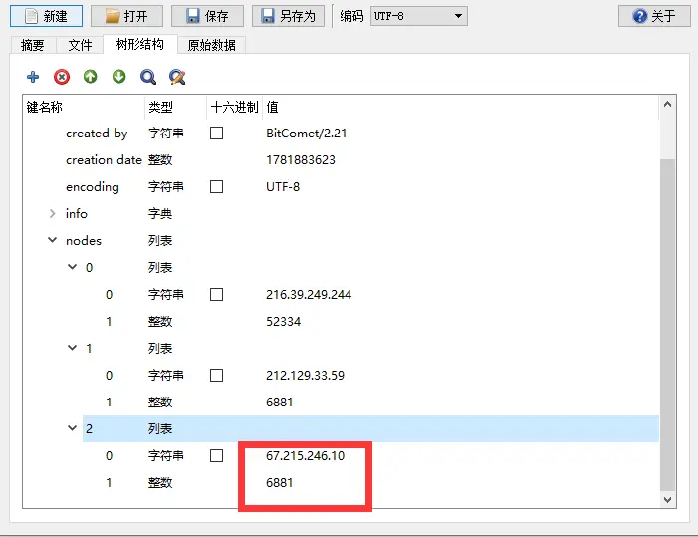Image resolution: width=698 pixels, height=537 pixels.
Task: Click the blue plus add-item icon
Action: (x=33, y=77)
